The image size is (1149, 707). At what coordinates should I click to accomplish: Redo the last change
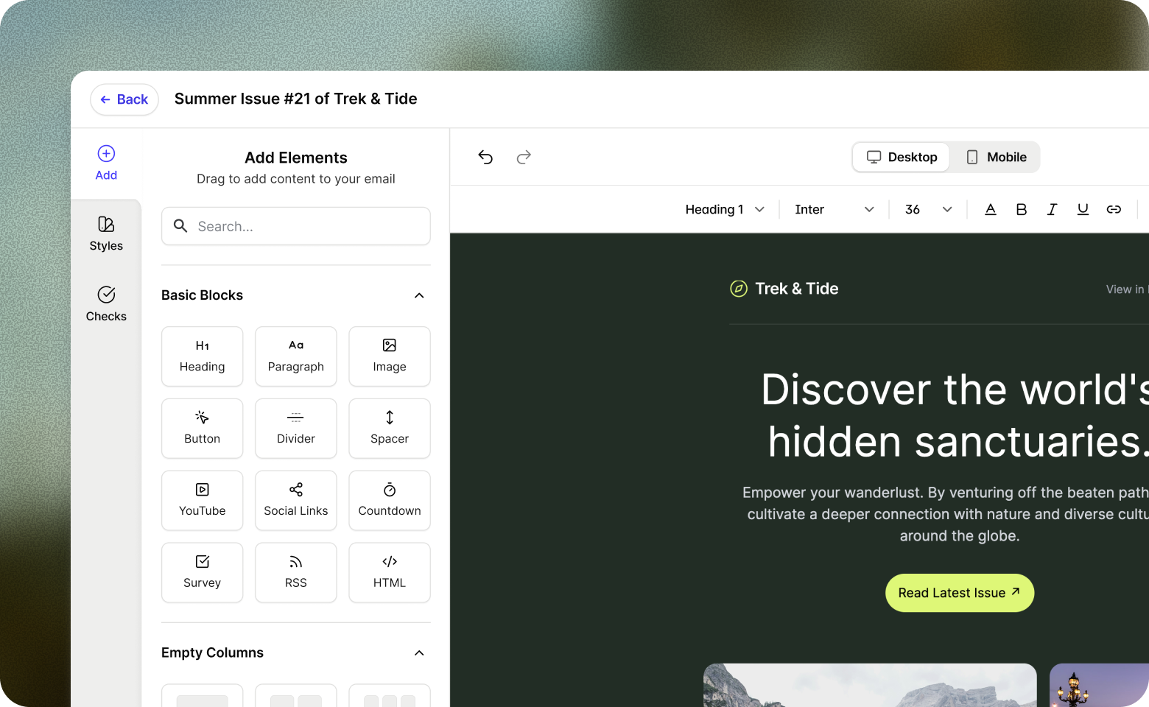(524, 157)
